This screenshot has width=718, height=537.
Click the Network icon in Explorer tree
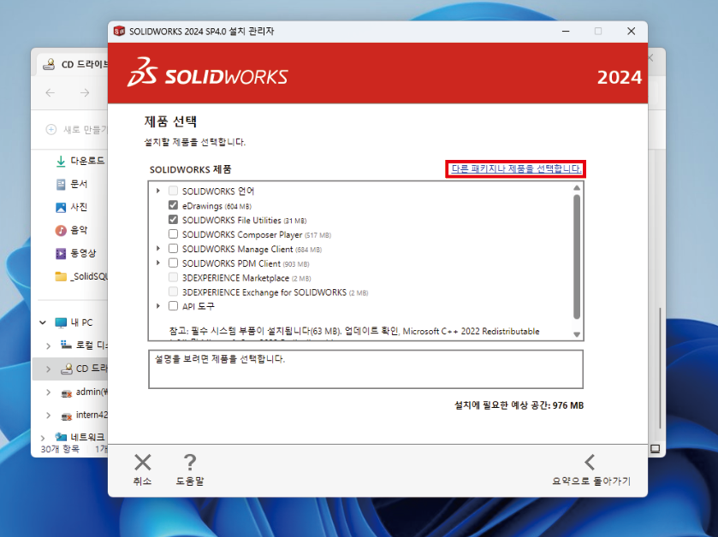(61, 437)
